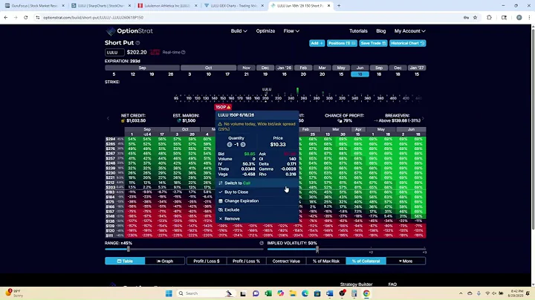Screen dimensions: 535x300
Task: Open the Chrome profile avatar
Action: pyautogui.click(x=519, y=17)
